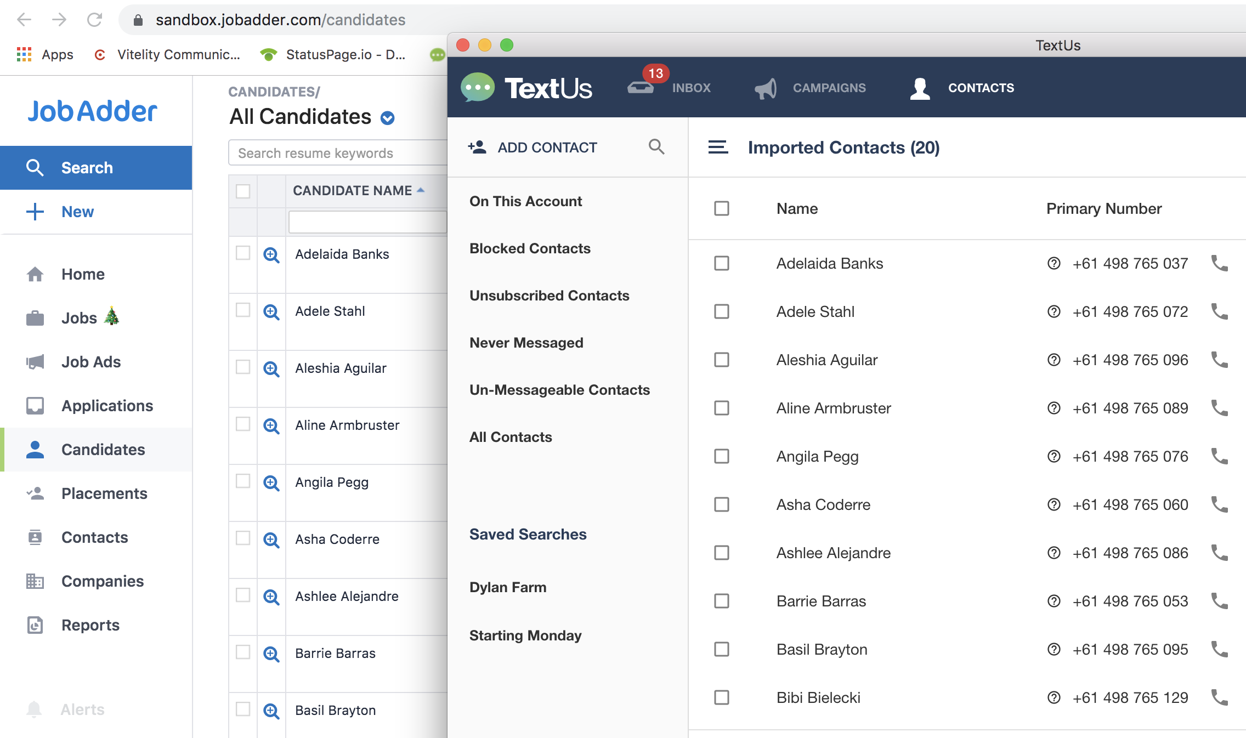This screenshot has width=1246, height=738.
Task: Open the Dylan Farm saved search
Action: [507, 587]
